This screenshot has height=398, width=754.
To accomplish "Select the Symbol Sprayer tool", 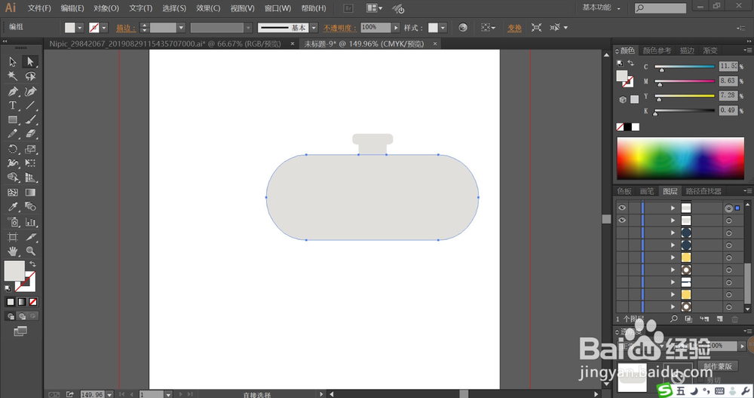I will click(x=13, y=222).
